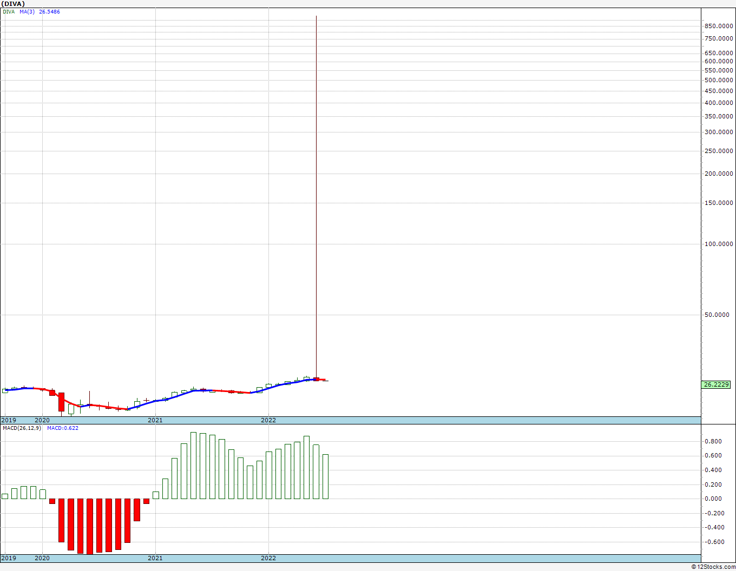Click the 750.0000 price axis label
Screen dimensions: 736x571
719,38
